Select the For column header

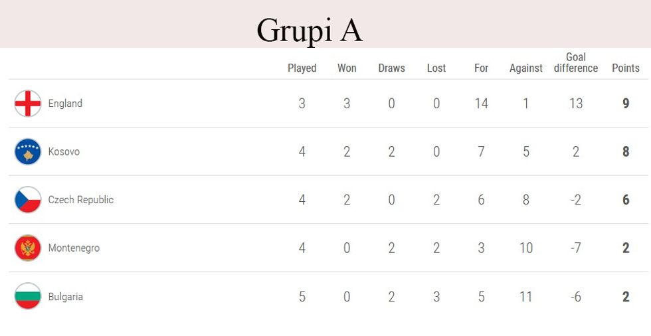pyautogui.click(x=482, y=68)
